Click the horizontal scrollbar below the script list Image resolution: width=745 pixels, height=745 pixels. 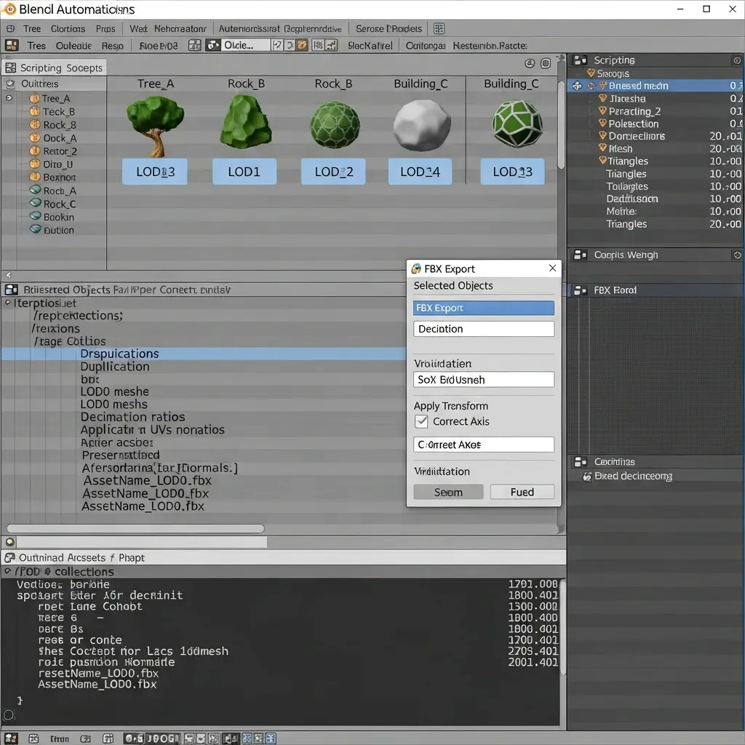[x=135, y=529]
